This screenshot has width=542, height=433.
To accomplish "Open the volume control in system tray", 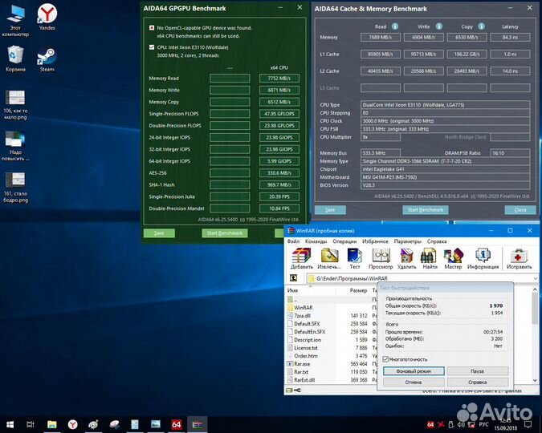I will point(461,424).
